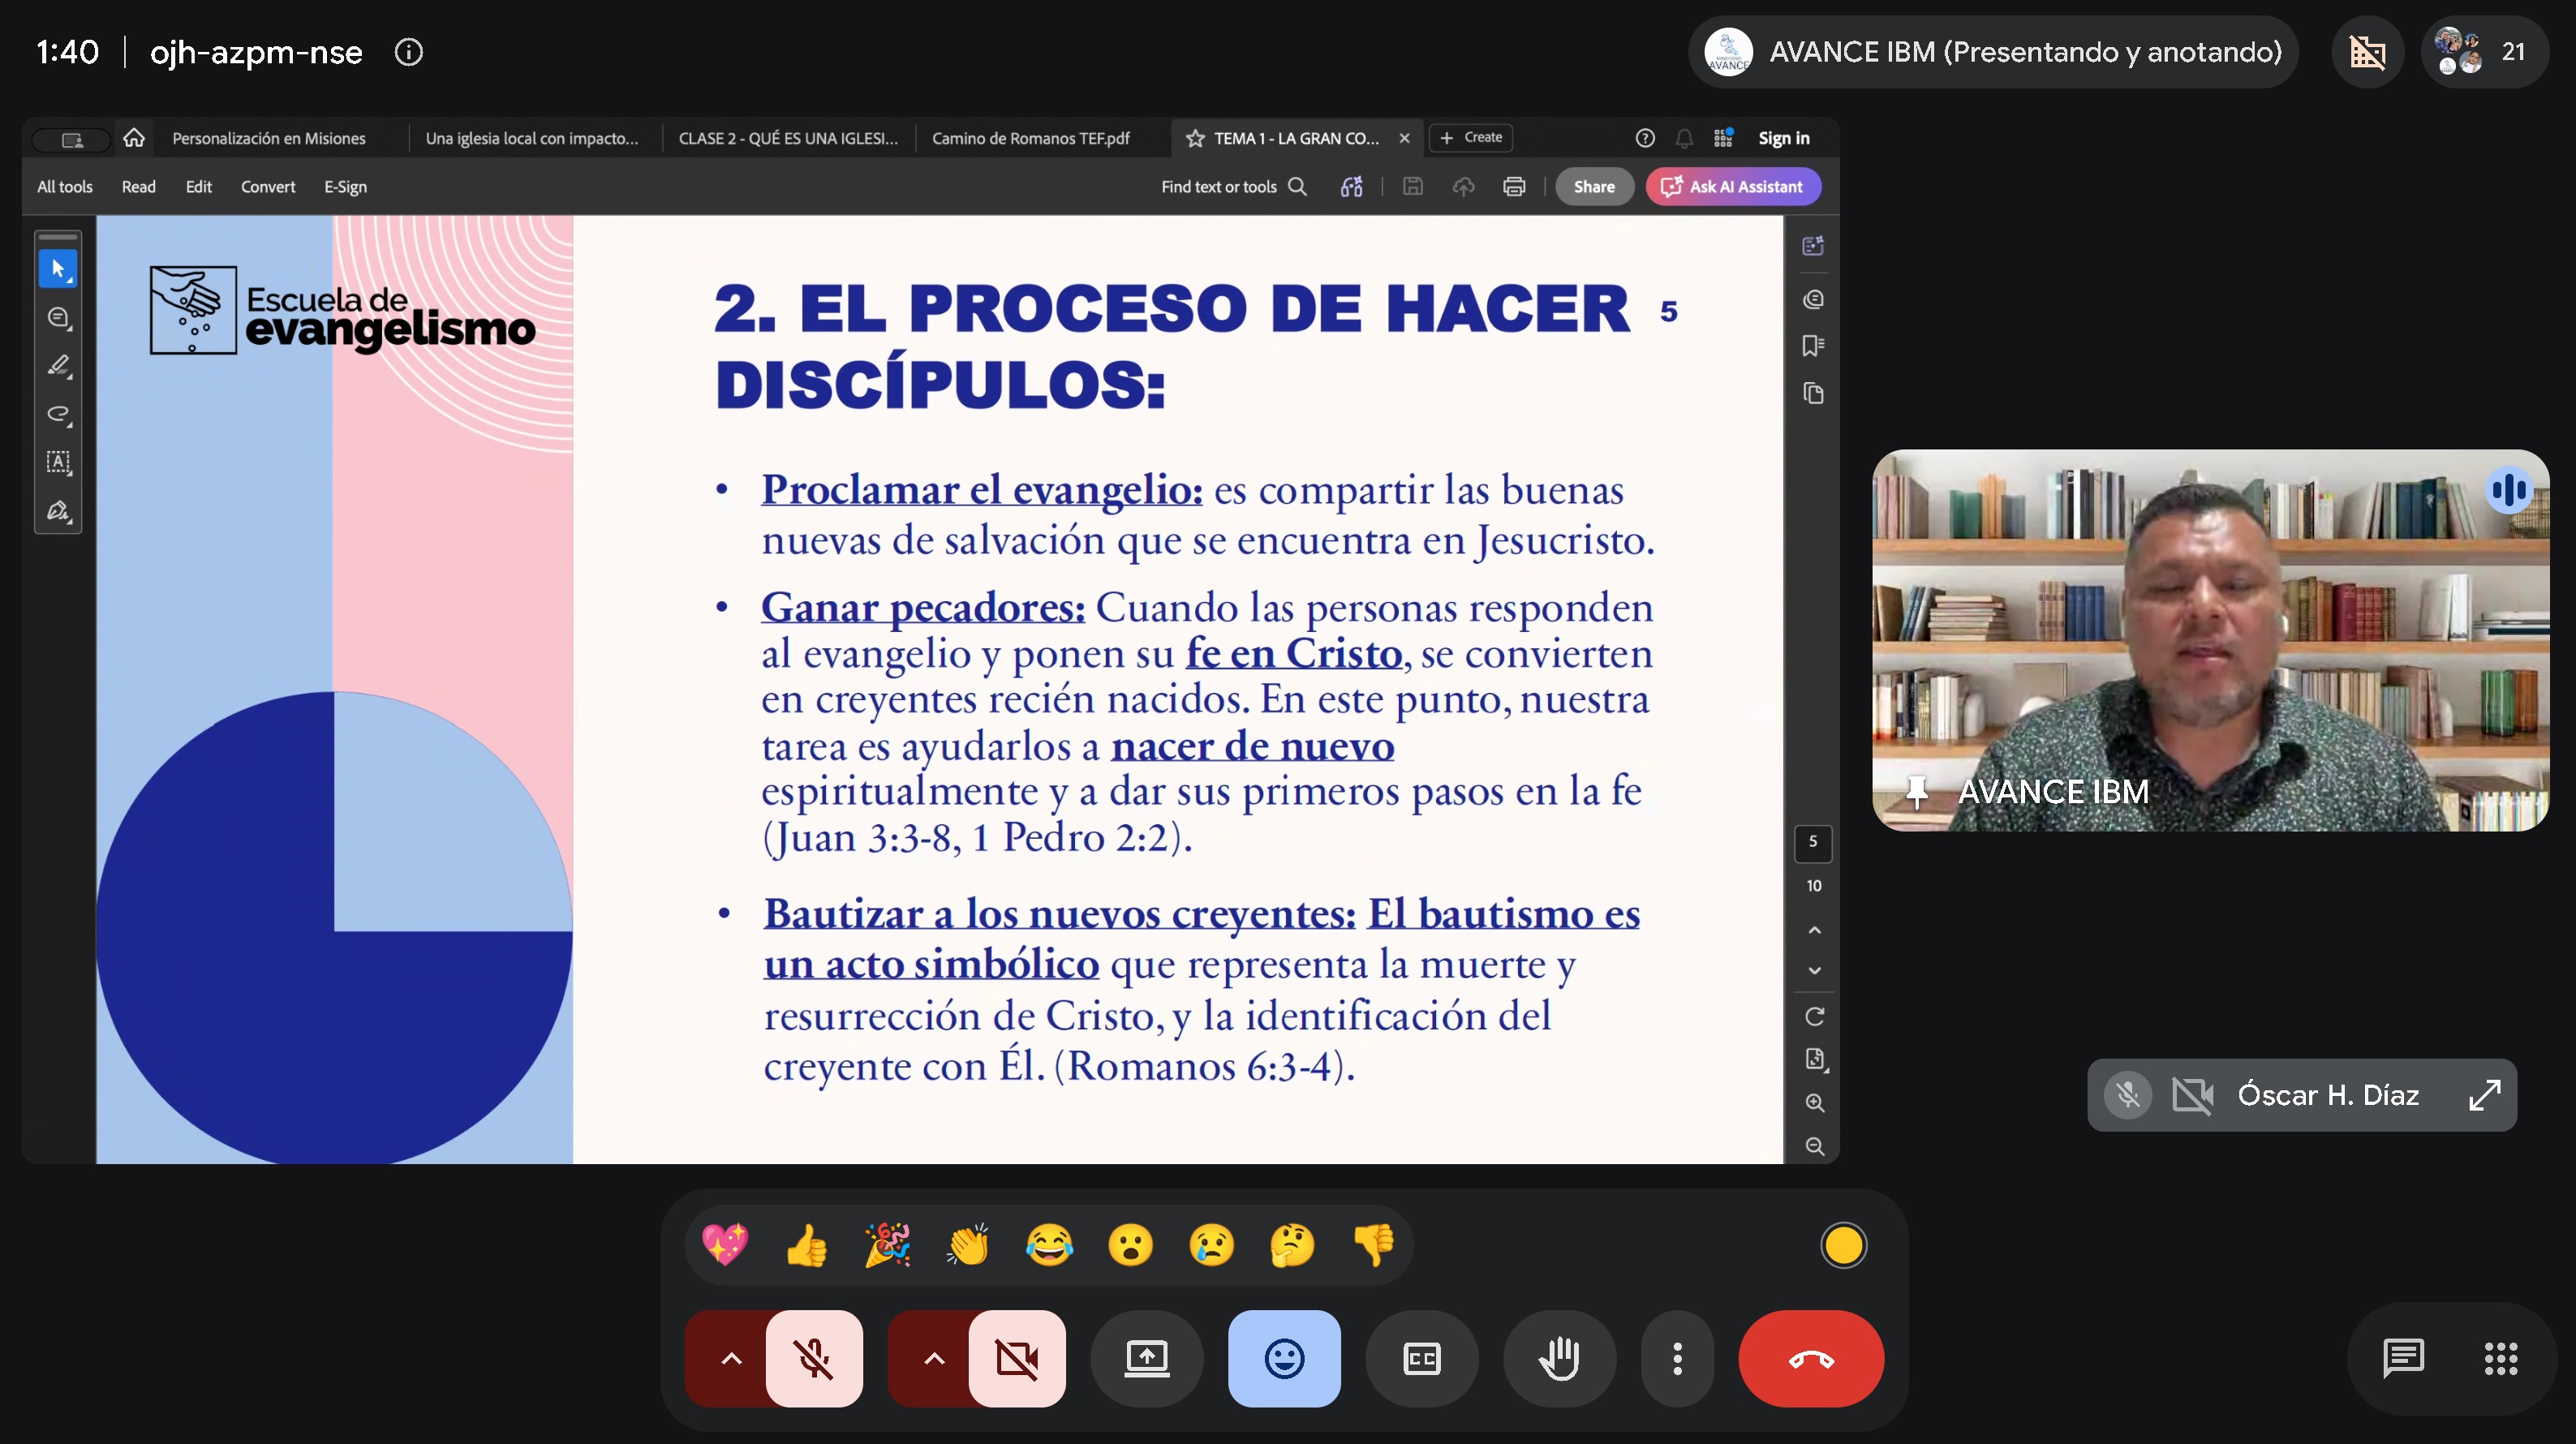Screen dimensions: 2576x1444
Task: Select the yellow reaction skin tone swatch
Action: pyautogui.click(x=1843, y=1245)
